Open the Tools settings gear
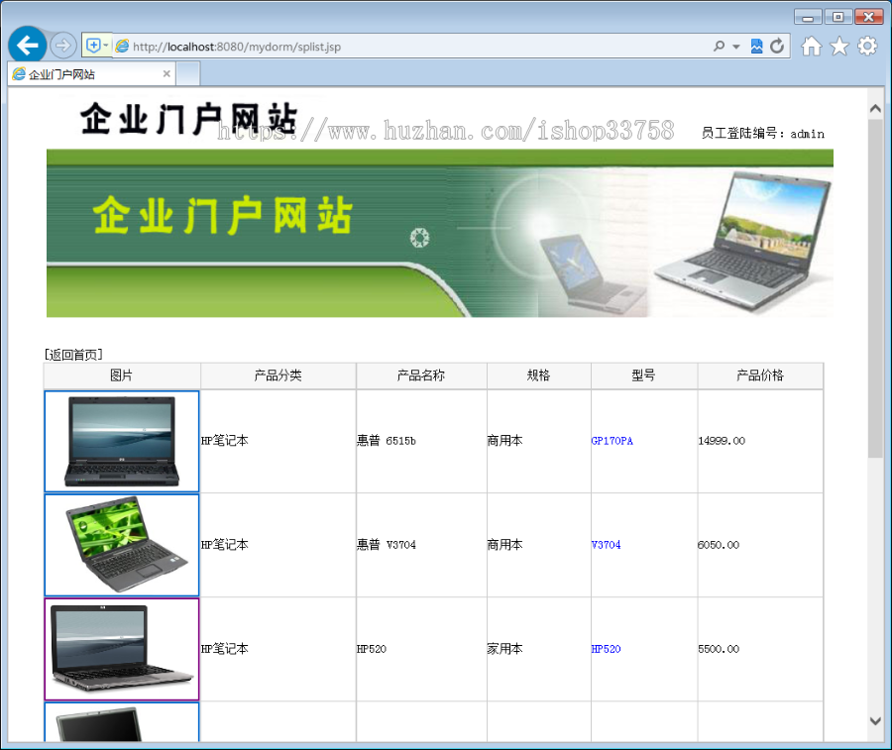 (867, 46)
